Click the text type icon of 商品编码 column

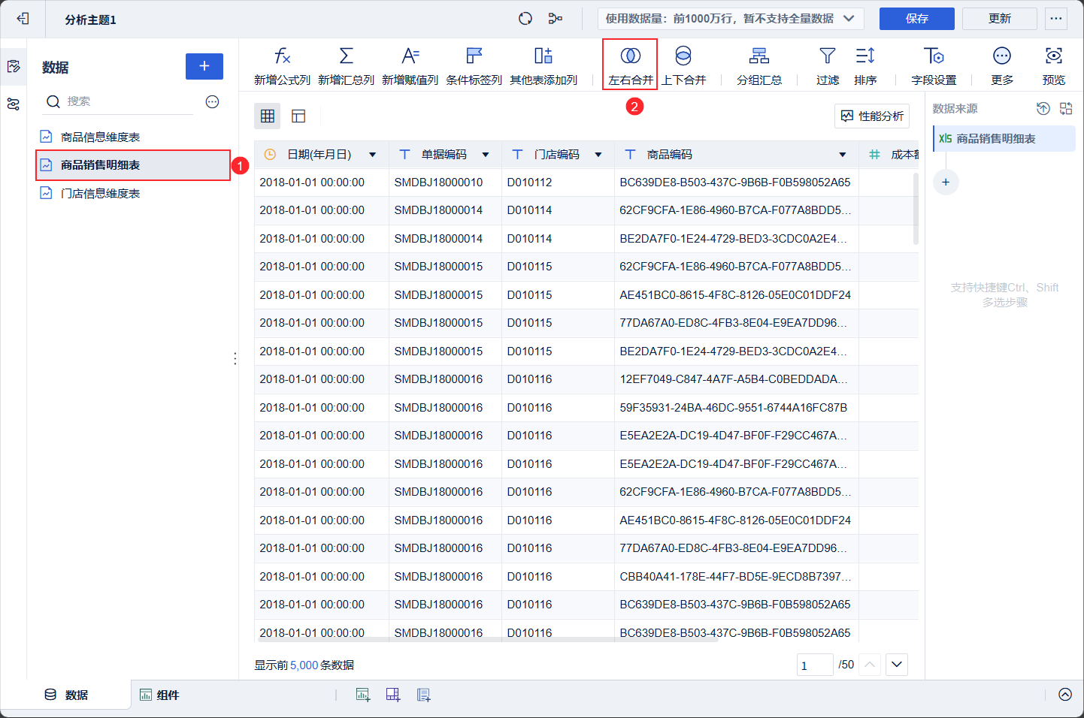pyautogui.click(x=630, y=155)
